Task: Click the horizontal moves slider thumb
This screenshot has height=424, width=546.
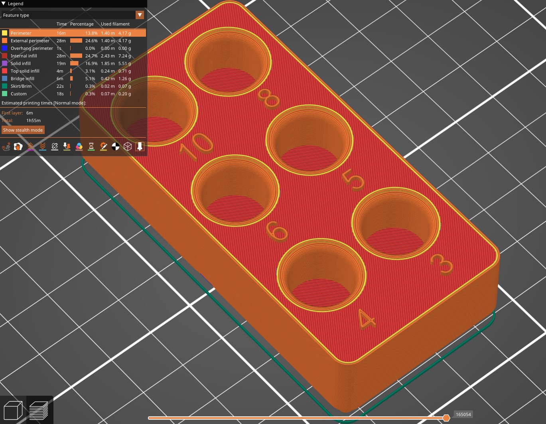Action: click(x=446, y=418)
